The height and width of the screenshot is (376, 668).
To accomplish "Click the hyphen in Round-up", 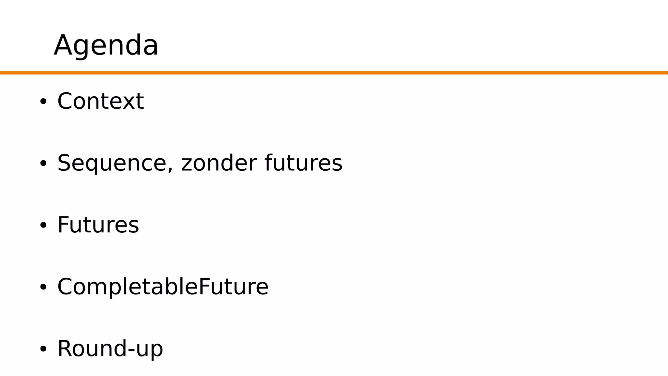I will (x=131, y=351).
